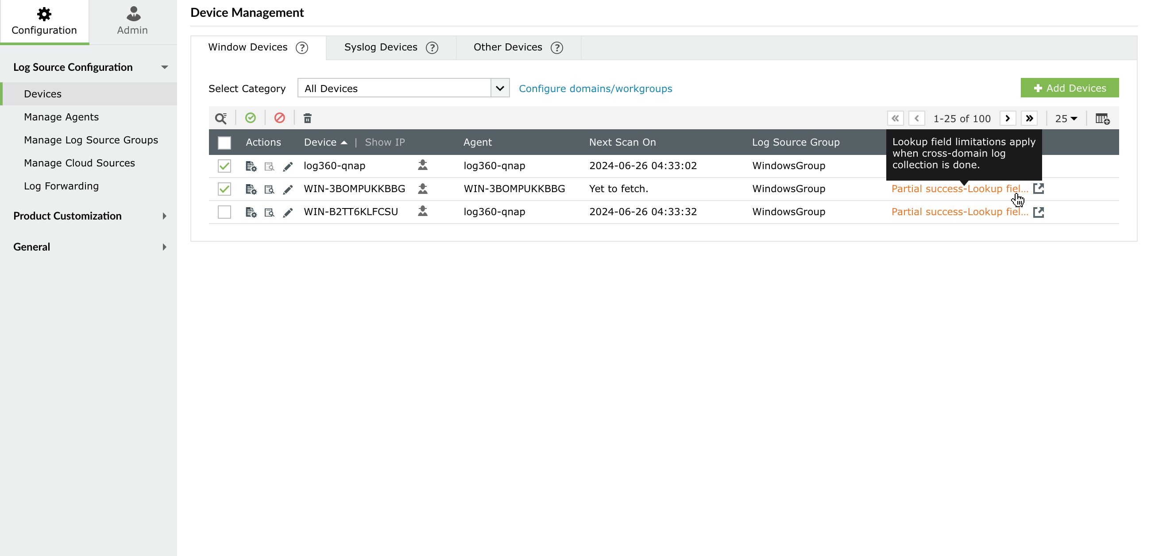This screenshot has width=1151, height=556.
Task: Open the Configure domains/workgroups link
Action: [595, 88]
